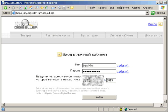This screenshot has height=112, width=168.
Task: Click the SSL padlock icon in status bar
Action: (x=121, y=109)
